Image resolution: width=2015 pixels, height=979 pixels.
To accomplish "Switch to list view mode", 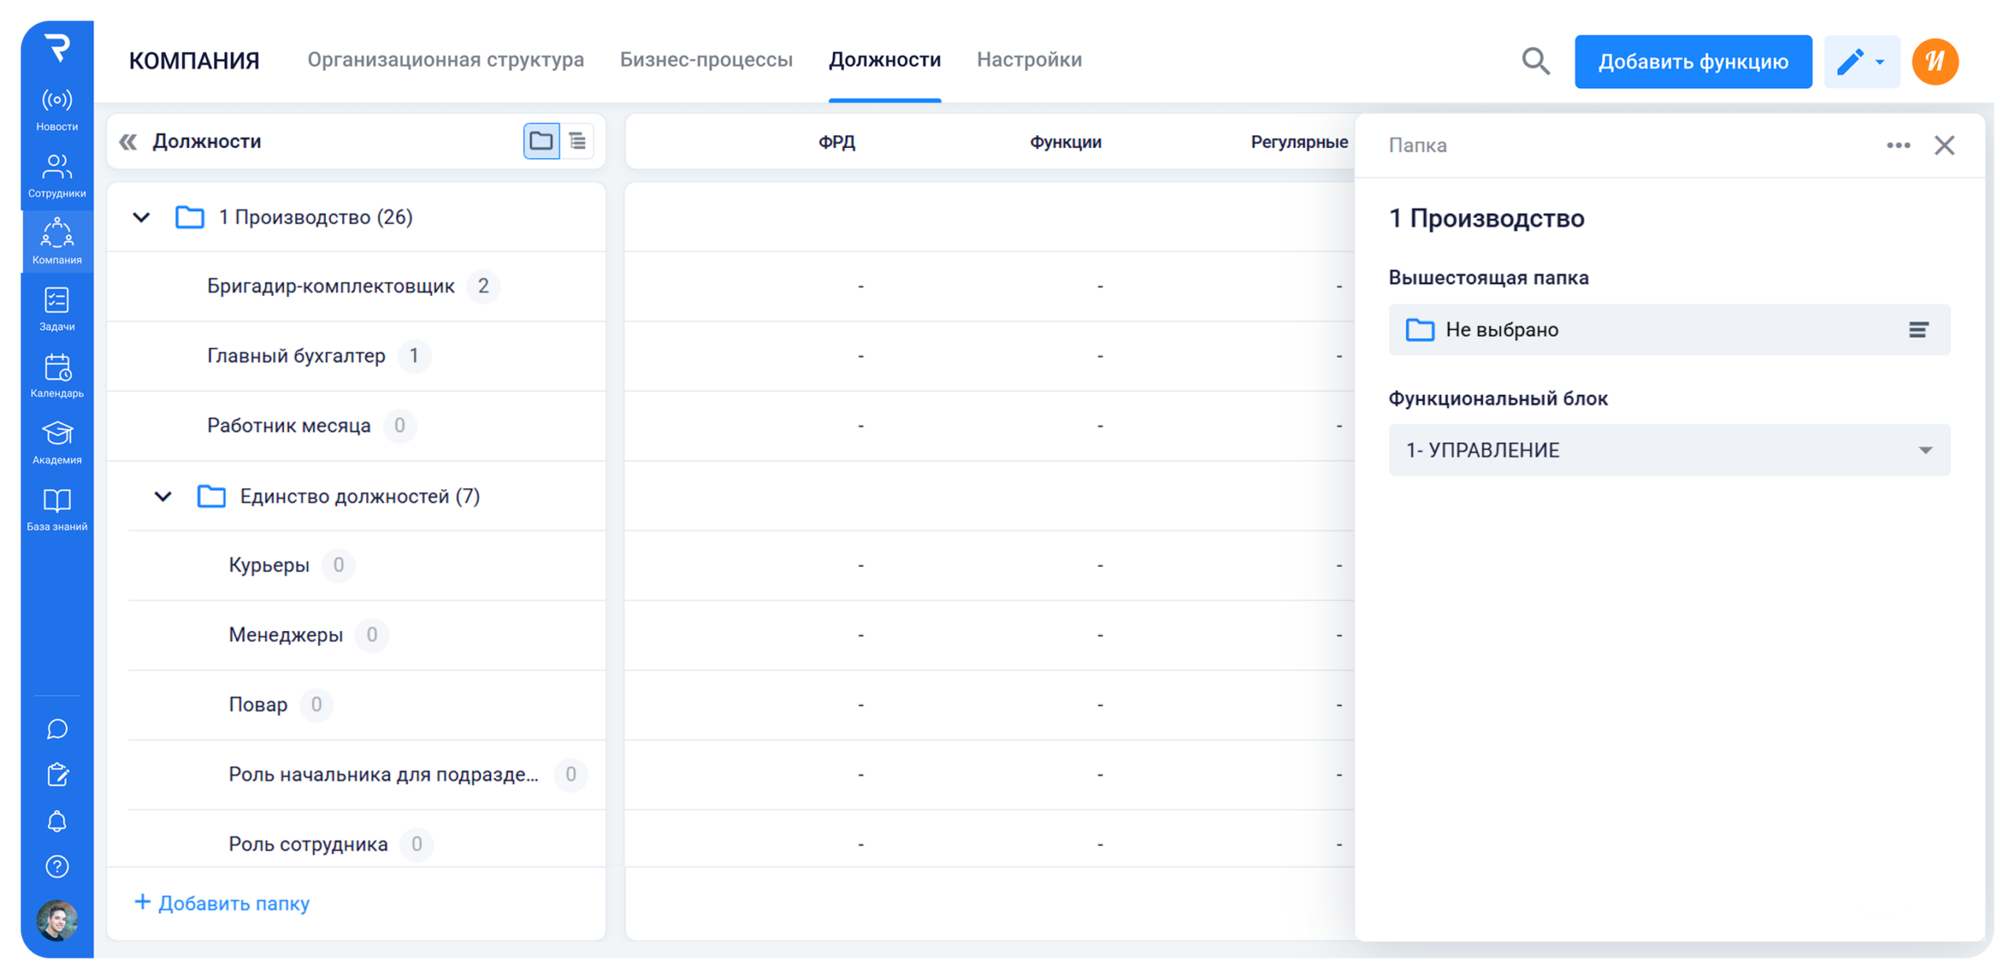I will [578, 141].
